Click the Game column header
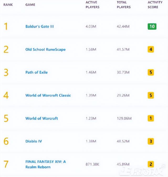168x177 pixels. pyautogui.click(x=30, y=5)
